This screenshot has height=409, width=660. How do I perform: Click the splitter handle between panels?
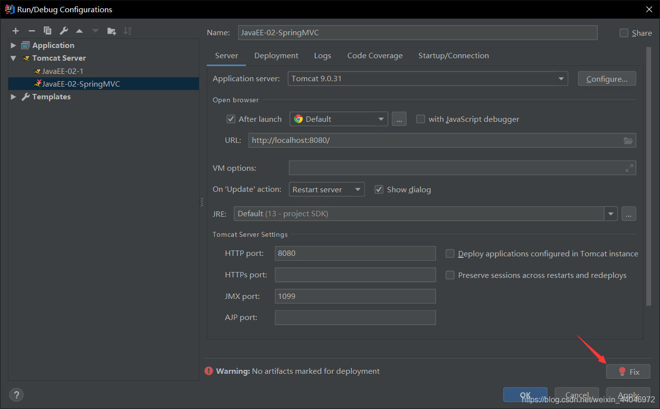click(x=201, y=202)
